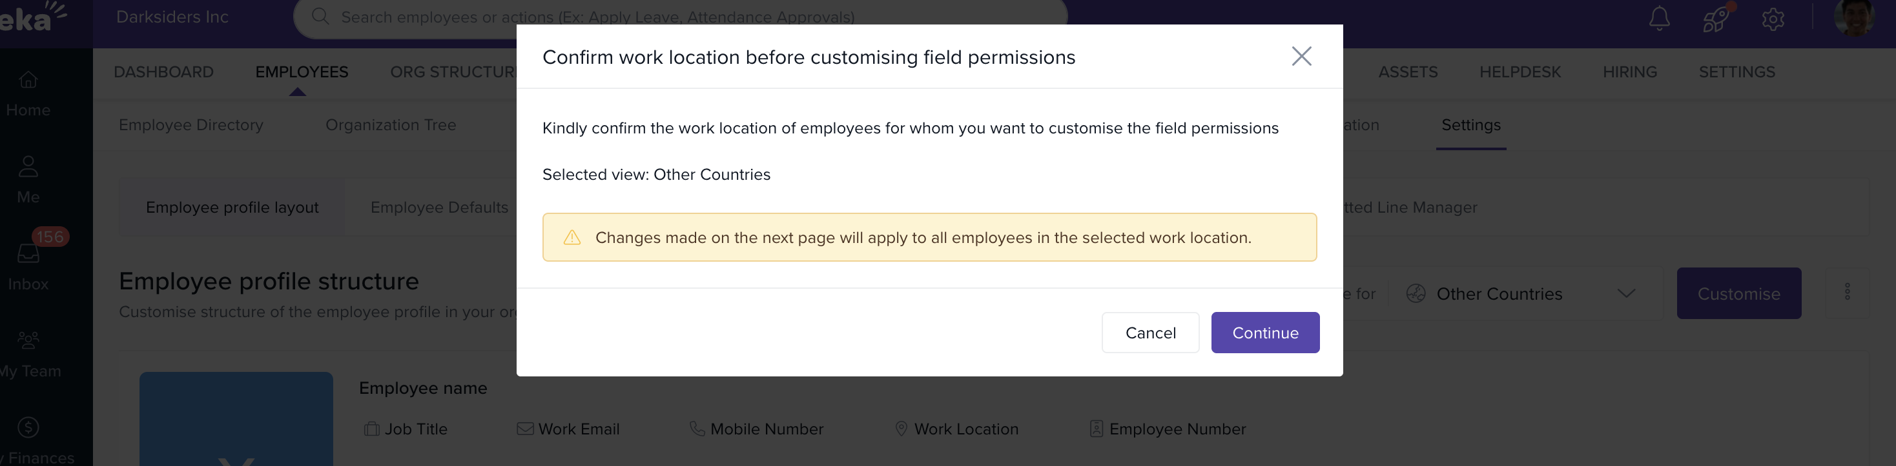This screenshot has width=1896, height=466.
Task: Cancel the work location confirmation
Action: tap(1149, 333)
